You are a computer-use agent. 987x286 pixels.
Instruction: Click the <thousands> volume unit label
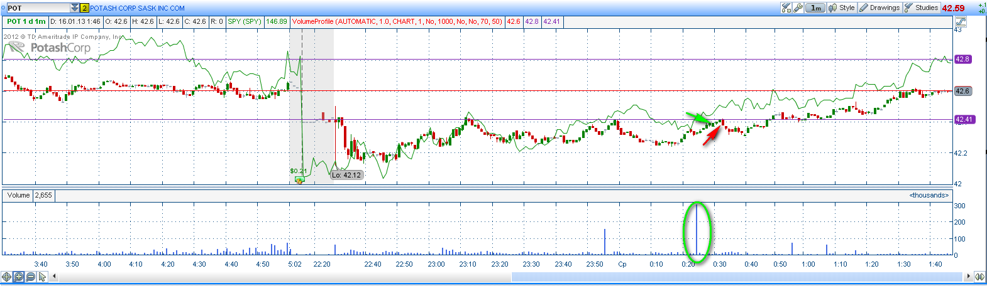tap(929, 195)
